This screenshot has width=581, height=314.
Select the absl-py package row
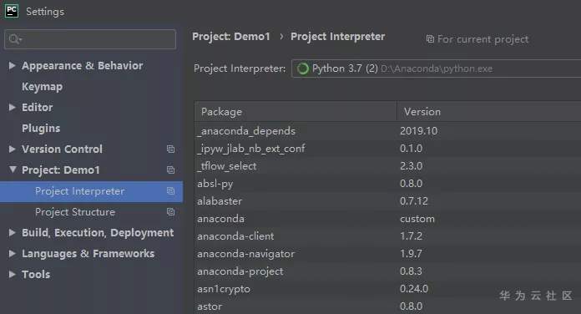[x=388, y=184]
